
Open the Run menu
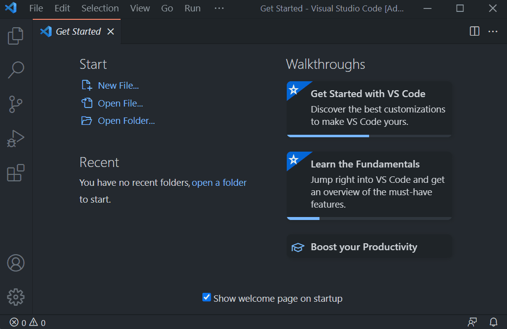pos(192,8)
